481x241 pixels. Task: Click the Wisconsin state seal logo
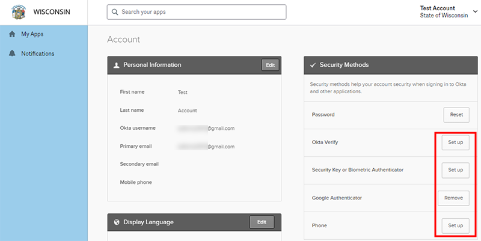click(x=19, y=12)
